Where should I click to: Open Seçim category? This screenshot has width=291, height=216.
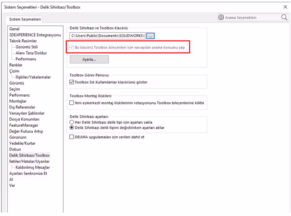pos(15,89)
